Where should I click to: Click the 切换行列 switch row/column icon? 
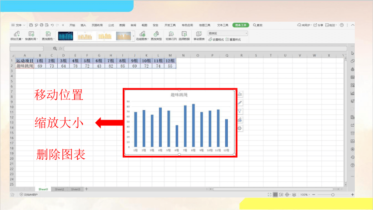click(x=171, y=34)
